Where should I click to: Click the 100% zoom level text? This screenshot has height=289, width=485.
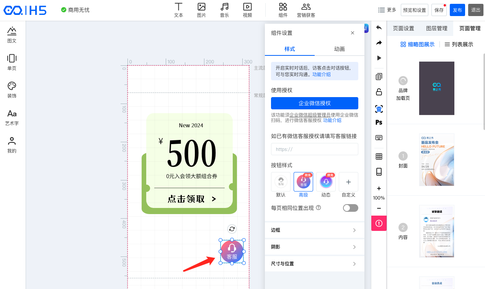379,198
